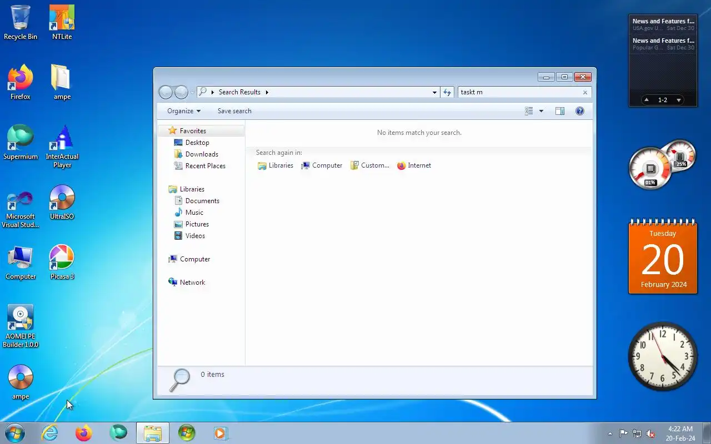
Task: Click the muted volume tray icon
Action: [x=650, y=434]
